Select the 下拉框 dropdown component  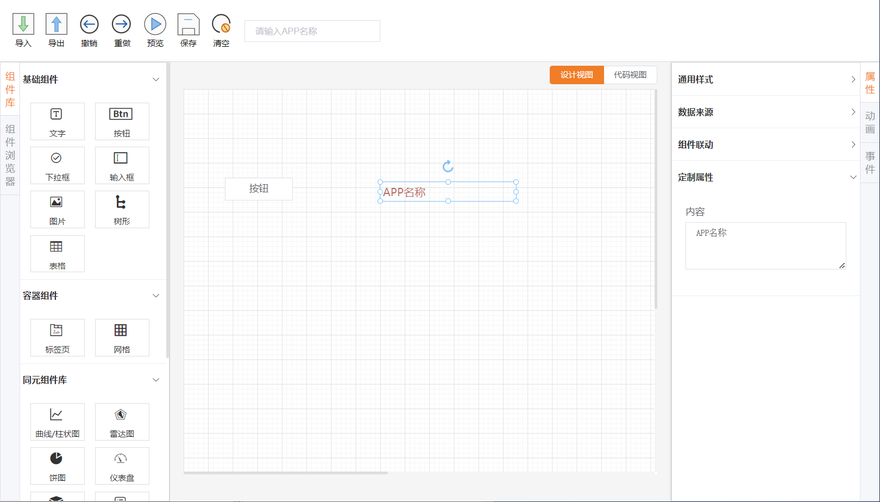click(x=58, y=166)
